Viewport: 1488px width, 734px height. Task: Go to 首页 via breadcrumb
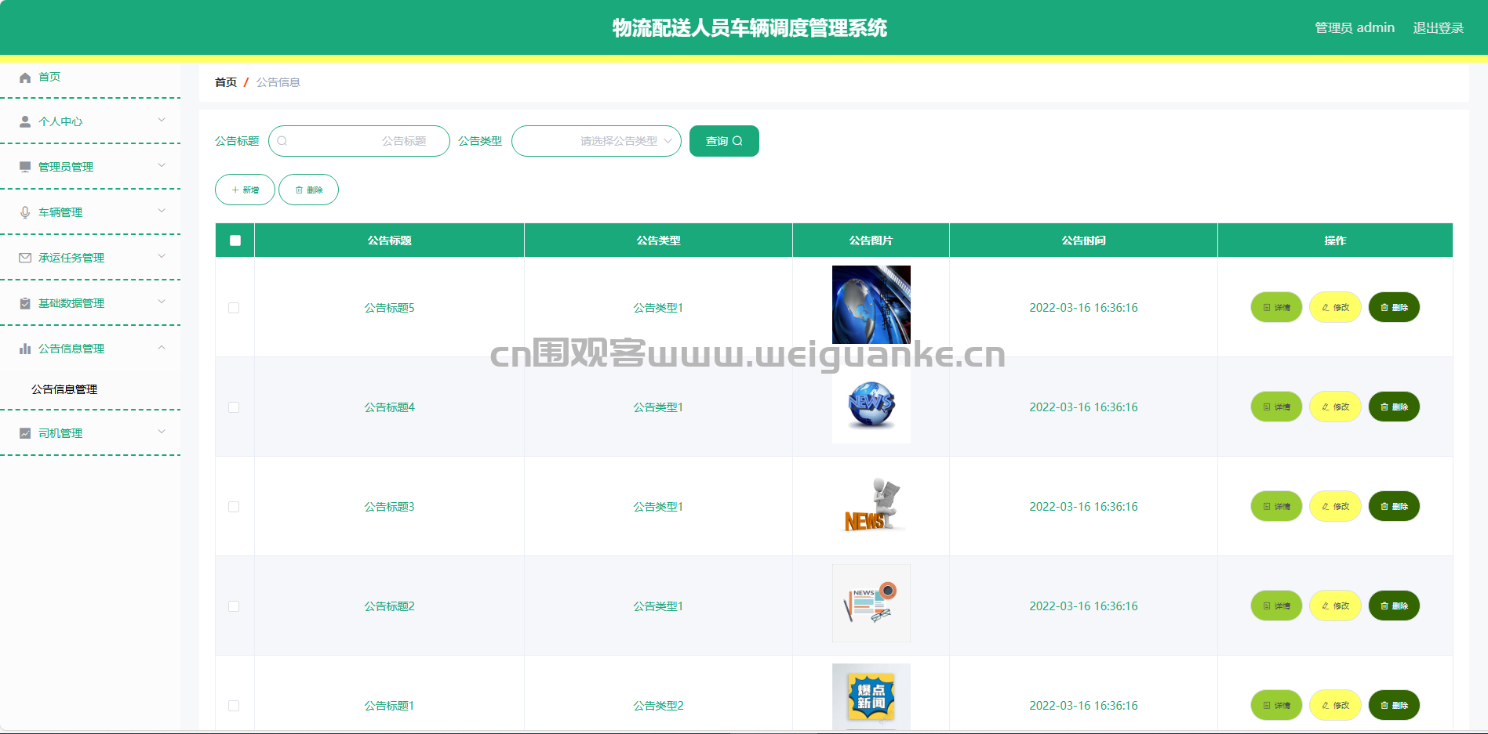click(226, 82)
